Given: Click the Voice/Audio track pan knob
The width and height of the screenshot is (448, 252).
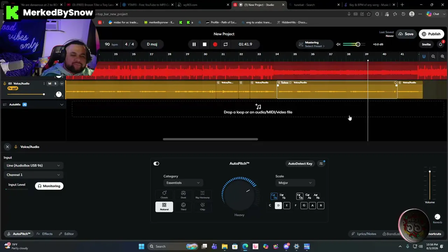Looking at the screenshot, I should (58, 94).
